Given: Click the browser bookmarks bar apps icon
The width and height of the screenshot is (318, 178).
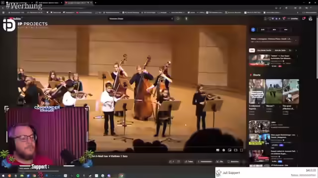Looking at the screenshot, I should [x=3, y=12].
